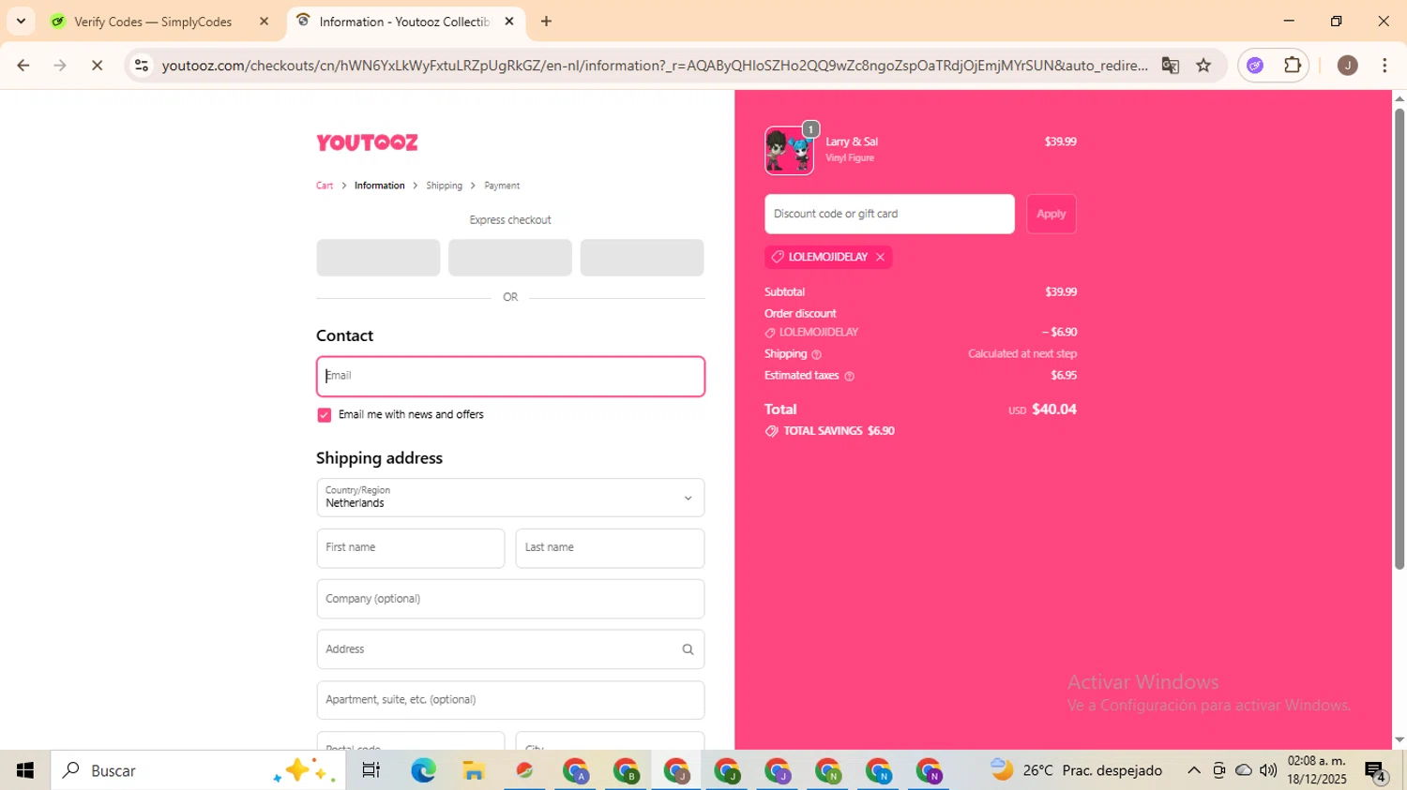
Task: Click the Shipping breadcrumb step
Action: 444,186
